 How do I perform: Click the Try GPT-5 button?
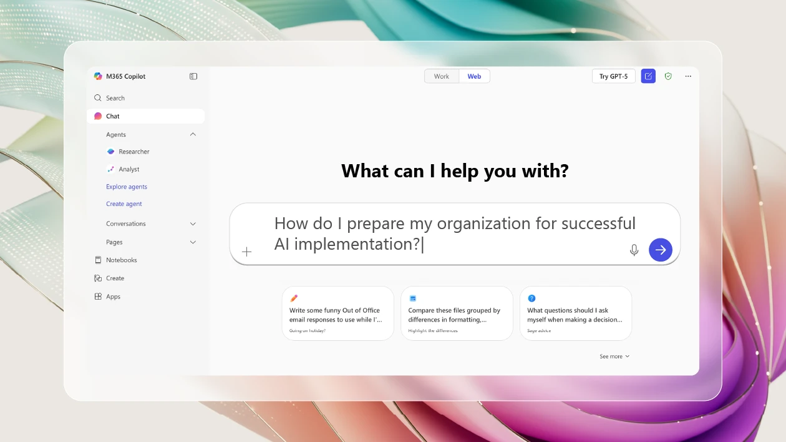(613, 76)
